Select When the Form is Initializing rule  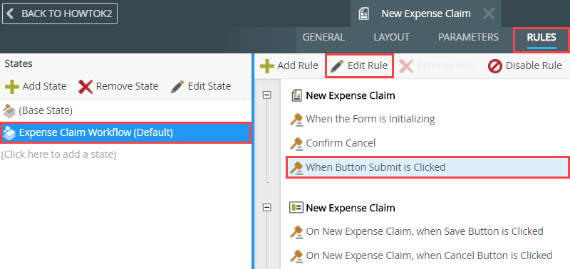tap(370, 119)
